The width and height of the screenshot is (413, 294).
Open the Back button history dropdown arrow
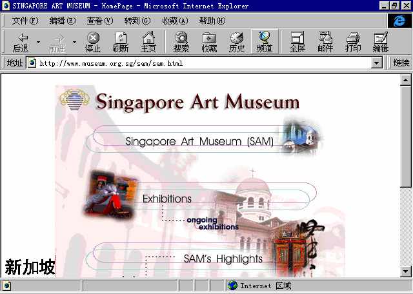point(38,43)
